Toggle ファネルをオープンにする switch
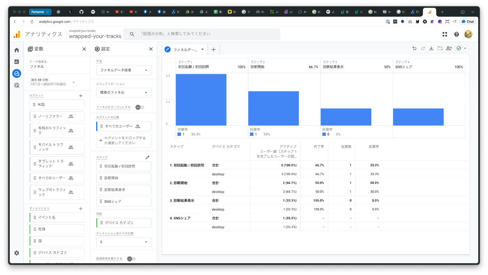The height and width of the screenshot is (275, 488). point(140,107)
